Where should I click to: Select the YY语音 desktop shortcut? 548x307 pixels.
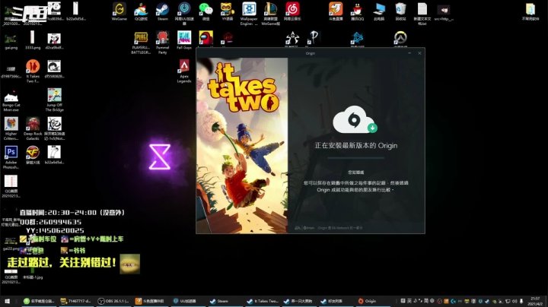(x=228, y=12)
